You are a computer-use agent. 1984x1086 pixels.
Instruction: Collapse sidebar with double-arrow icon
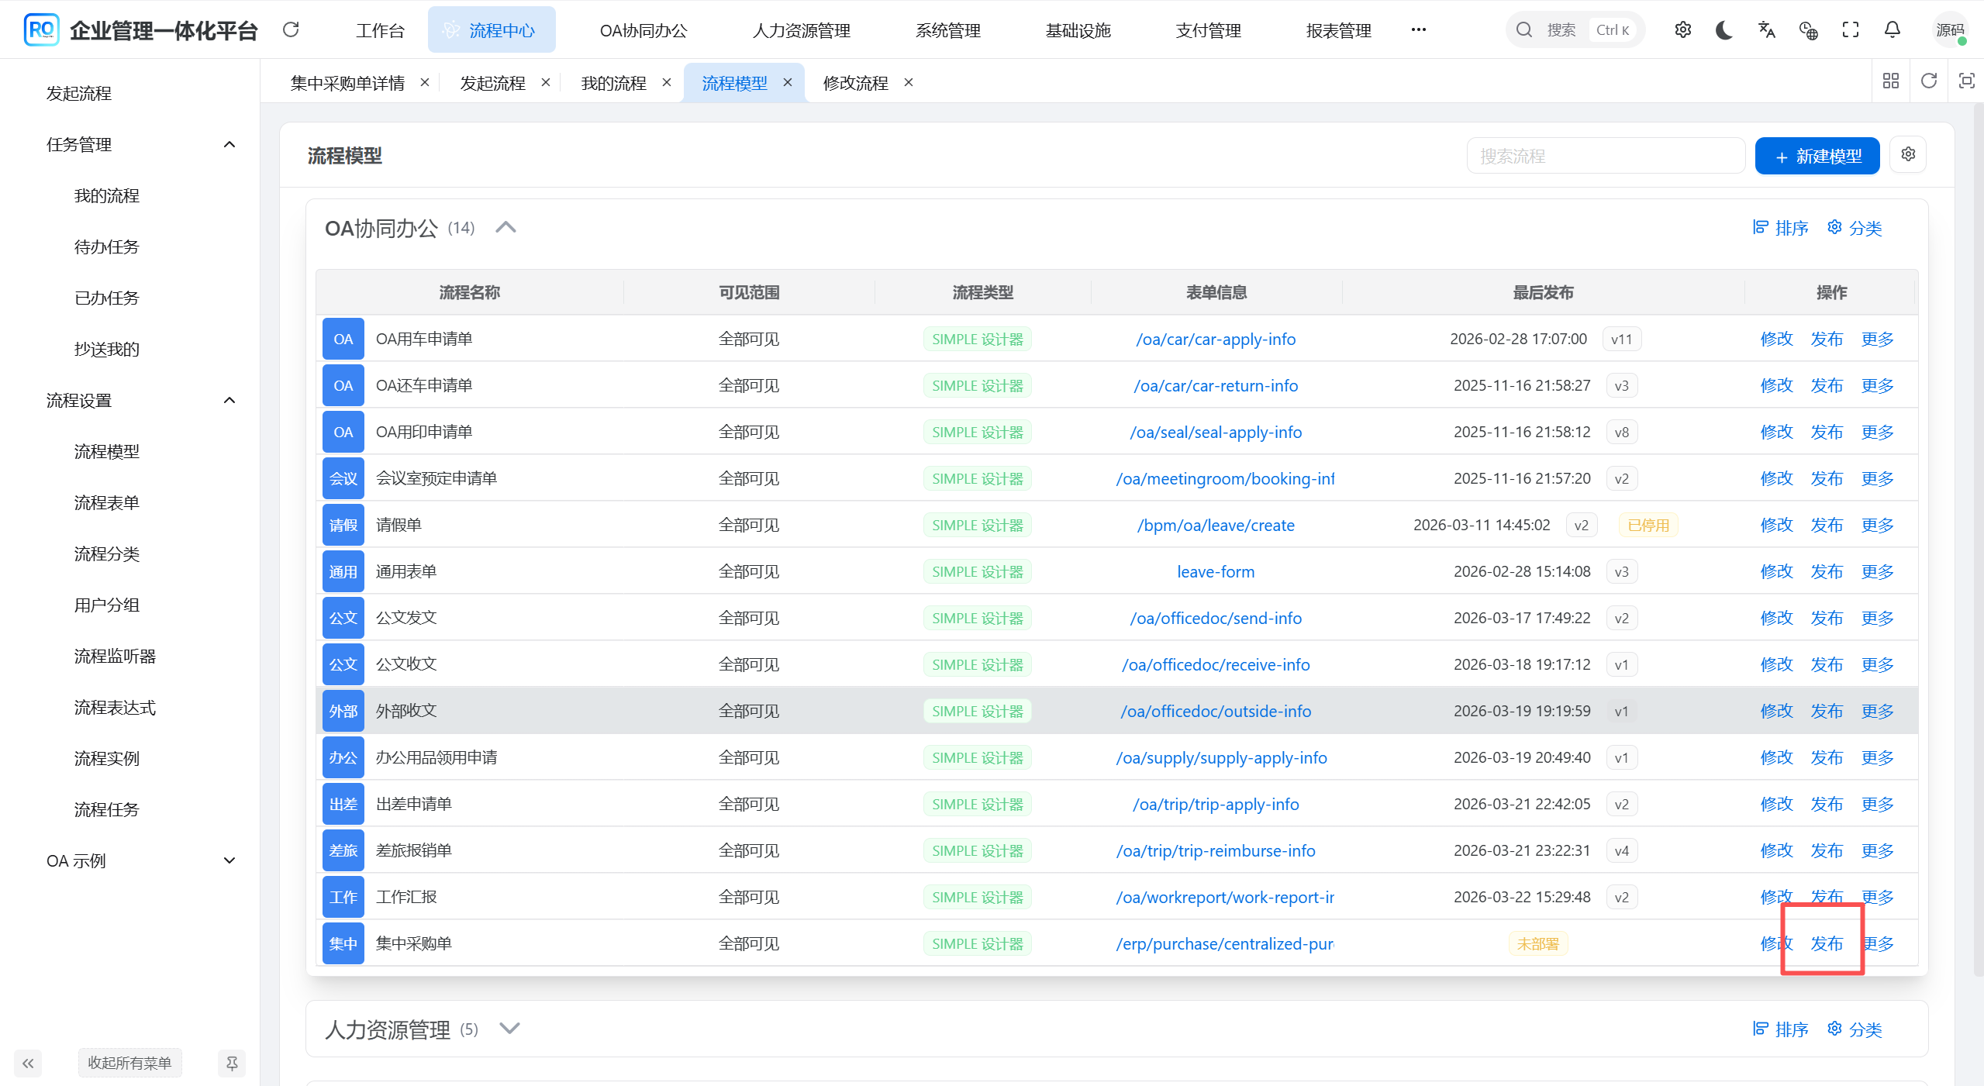[x=28, y=1063]
